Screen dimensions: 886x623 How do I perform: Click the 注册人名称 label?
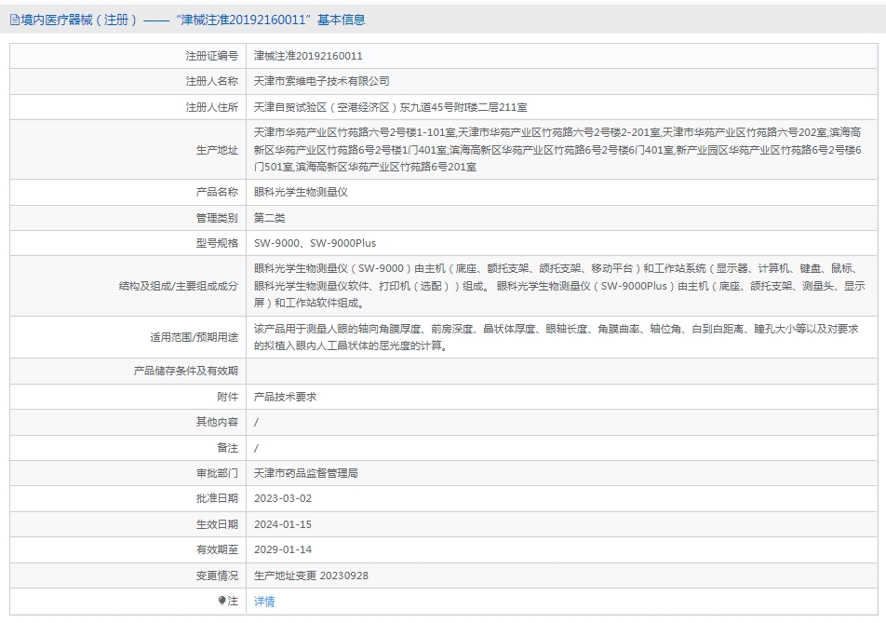point(212,81)
